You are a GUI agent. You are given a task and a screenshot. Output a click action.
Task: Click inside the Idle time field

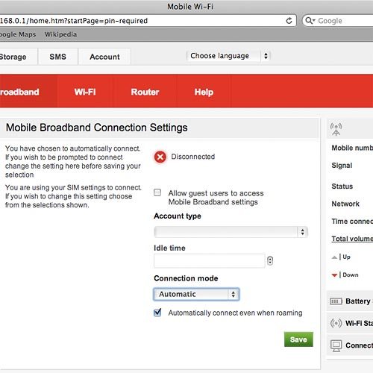click(x=210, y=261)
